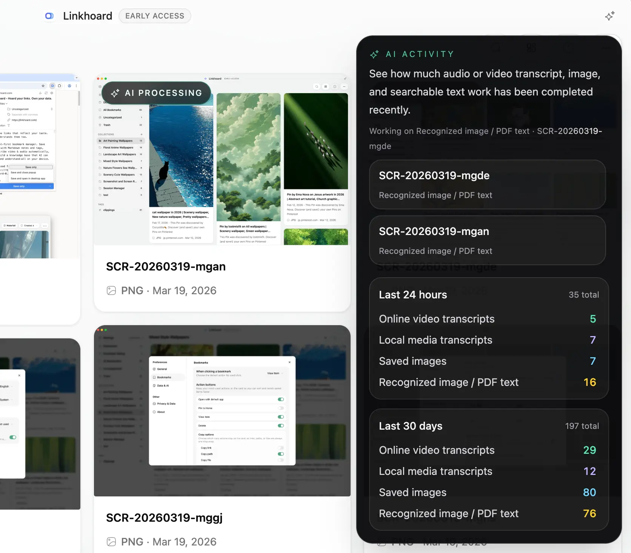631x553 pixels.
Task: Select Save and close popup option
Action: coord(23,172)
